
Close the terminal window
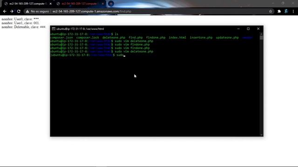point(258,29)
